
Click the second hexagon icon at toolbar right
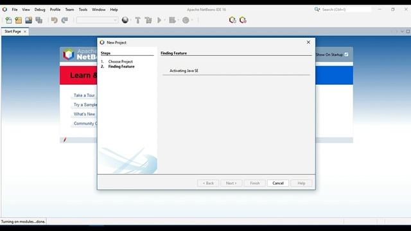tap(243, 20)
